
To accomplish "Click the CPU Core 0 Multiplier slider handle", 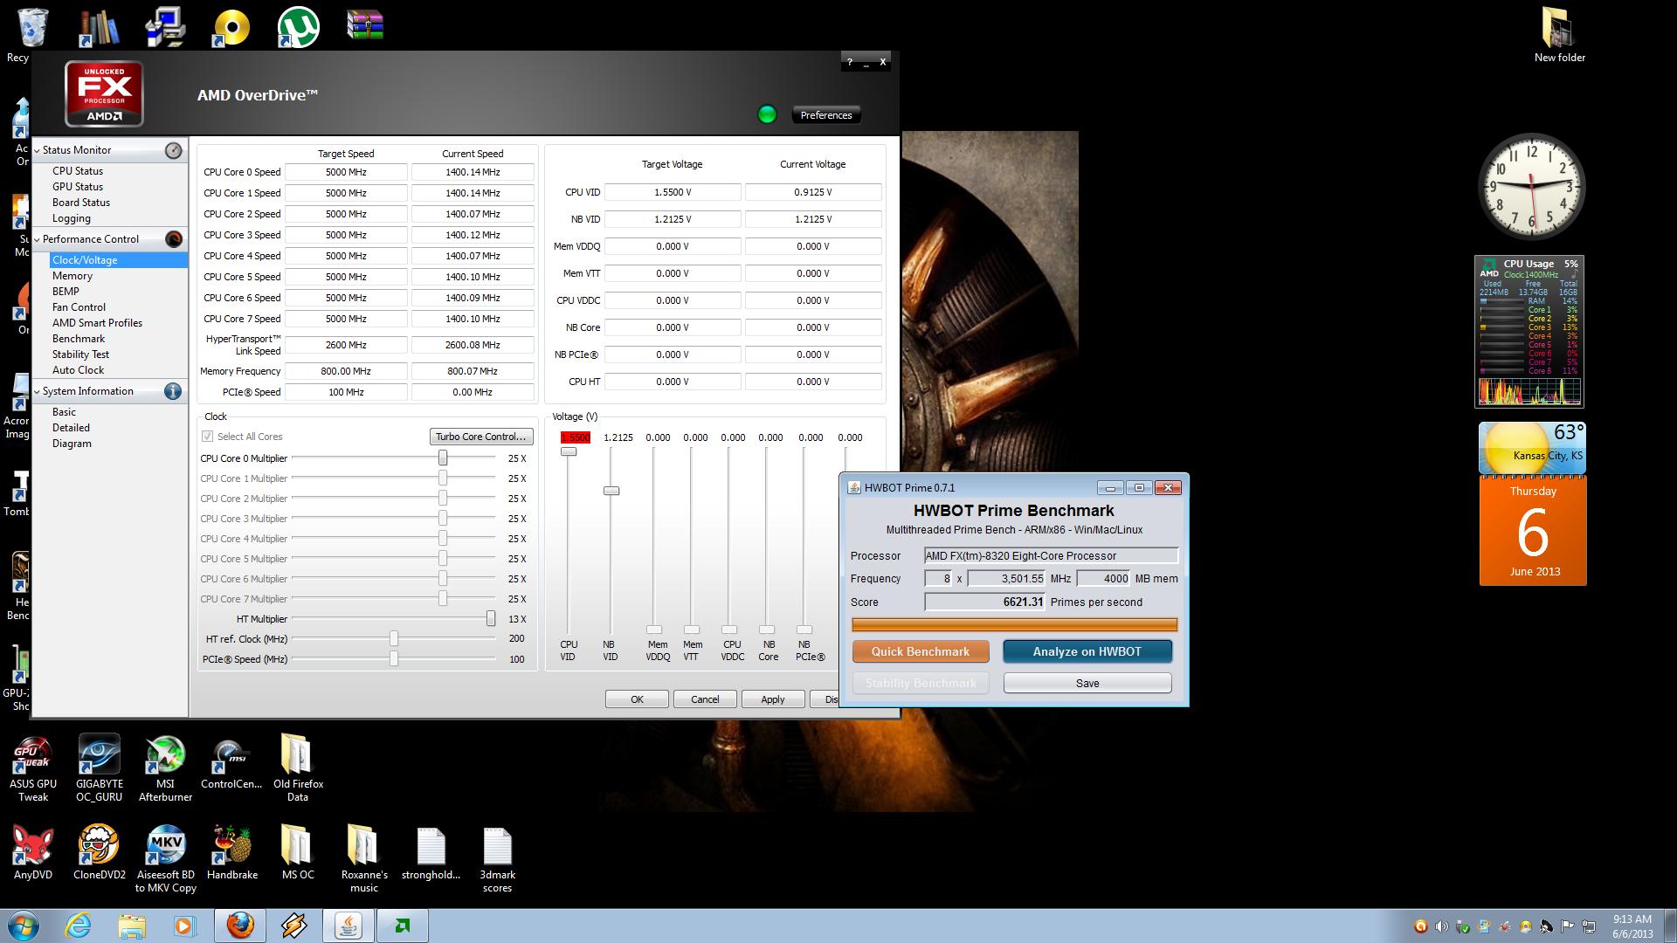I will tap(443, 458).
